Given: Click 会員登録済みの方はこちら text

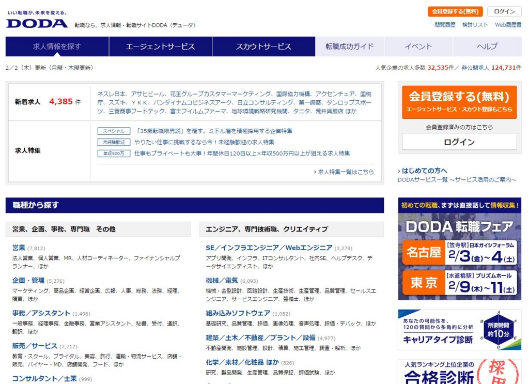Looking at the screenshot, I should pyautogui.click(x=459, y=127).
